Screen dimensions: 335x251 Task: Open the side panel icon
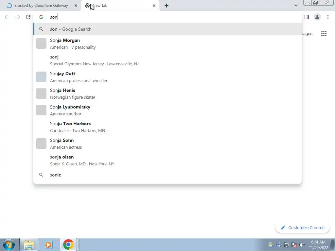coord(307,17)
